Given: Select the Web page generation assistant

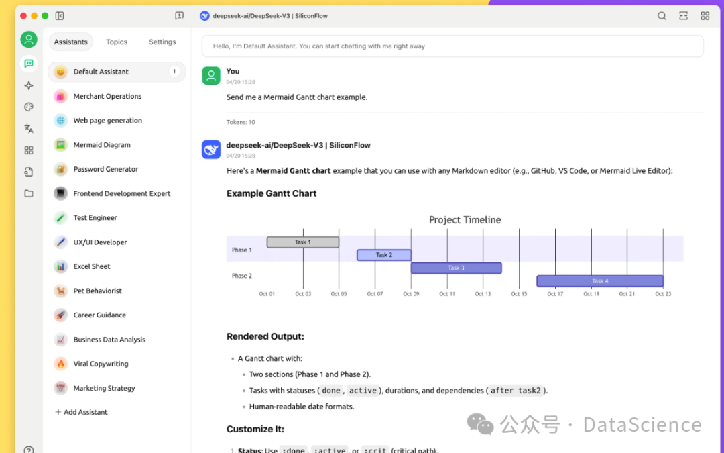Looking at the screenshot, I should pyautogui.click(x=117, y=120).
